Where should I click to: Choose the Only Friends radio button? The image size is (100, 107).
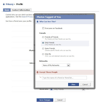43,43
